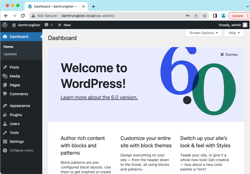
Task: Click 'Author rich content with blocks' heading
Action: click(x=82, y=145)
